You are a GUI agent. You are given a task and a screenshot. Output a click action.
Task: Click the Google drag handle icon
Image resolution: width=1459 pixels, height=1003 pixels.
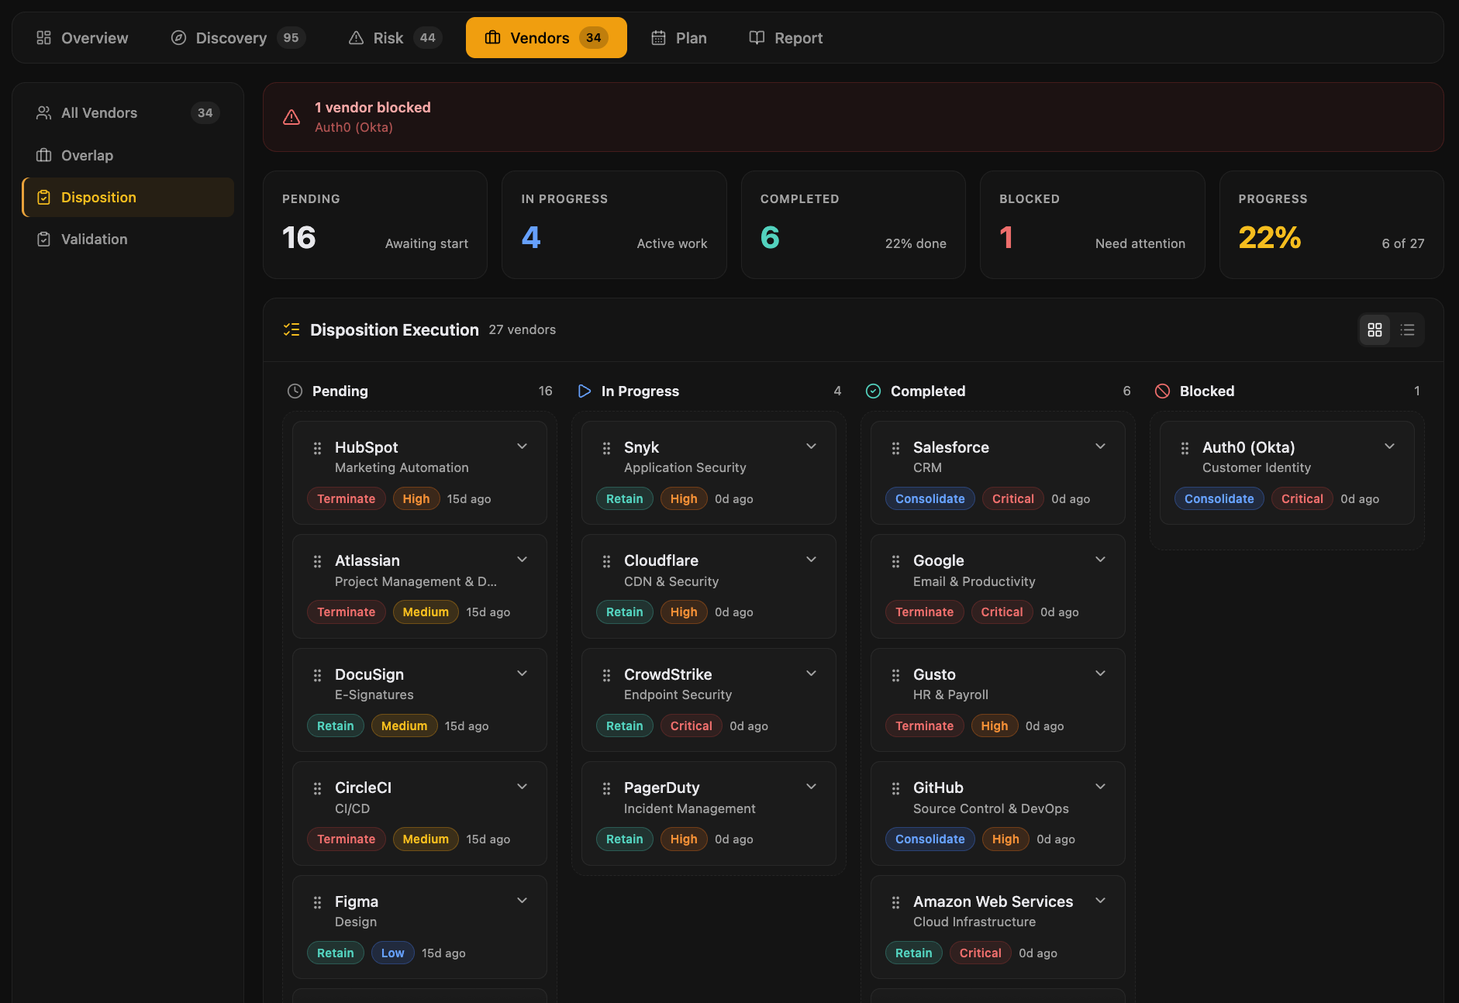pyautogui.click(x=895, y=561)
